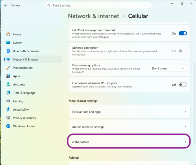Open Personalization settings category
196x165 pixels.
coord(33,68)
